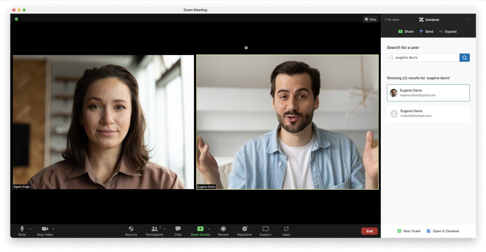Start recording the meeting
Viewport: 486px width, 252px height.
click(223, 231)
